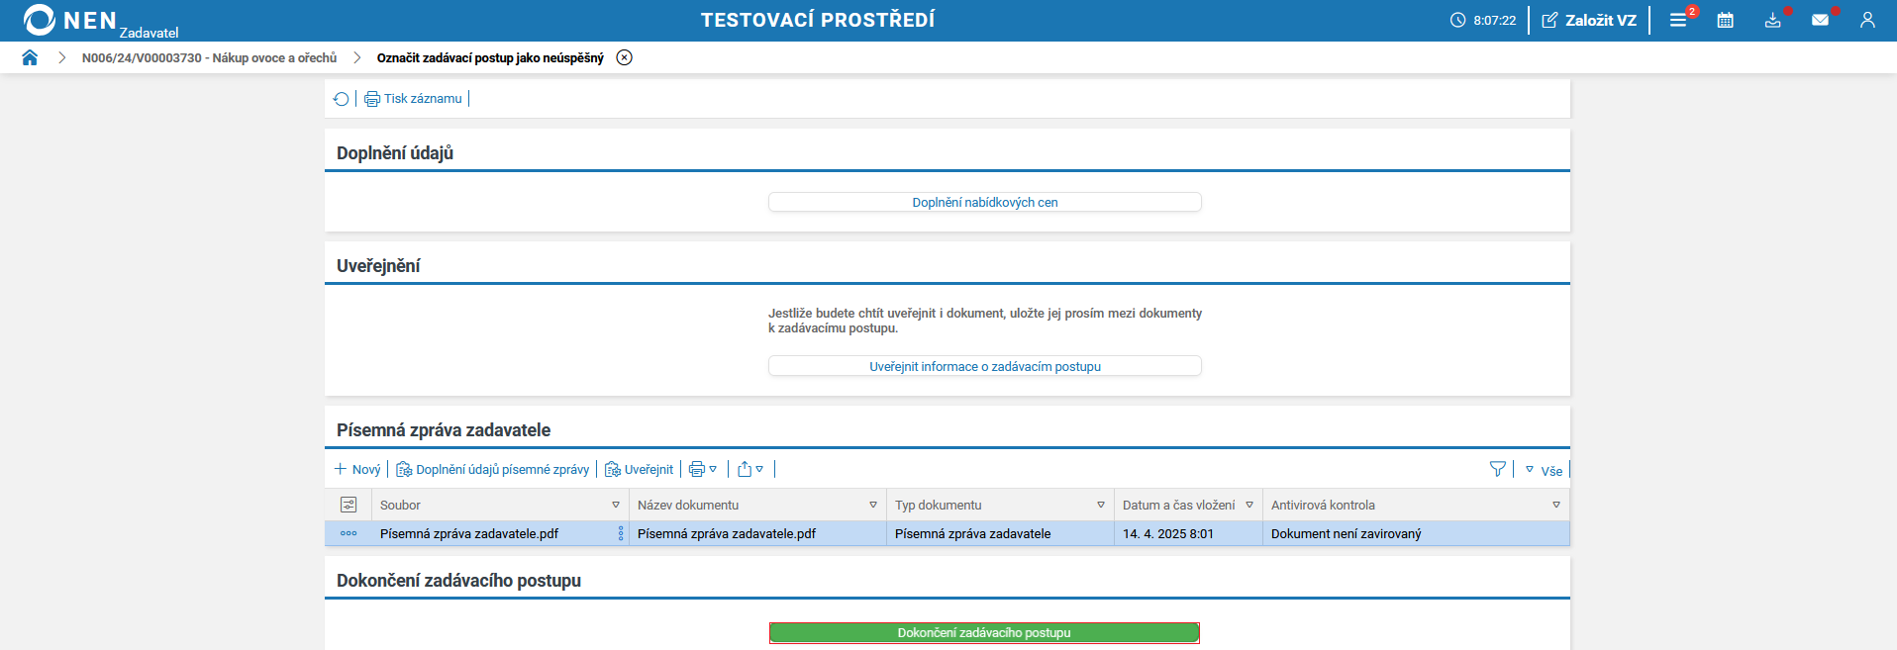Open breadcrumb 'N006/24/V00003730 - Nákup ovoce a ořechů'

tap(209, 58)
